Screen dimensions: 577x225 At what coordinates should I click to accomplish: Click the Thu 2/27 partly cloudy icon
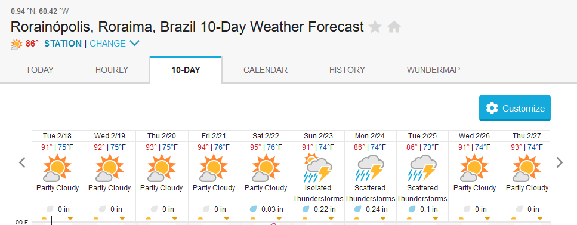(527, 168)
